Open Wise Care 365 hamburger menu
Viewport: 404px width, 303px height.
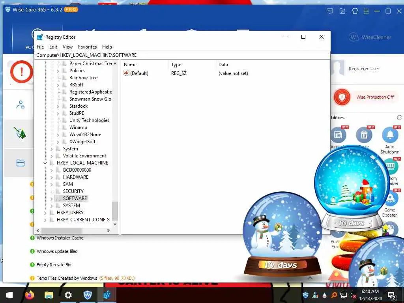[366, 11]
